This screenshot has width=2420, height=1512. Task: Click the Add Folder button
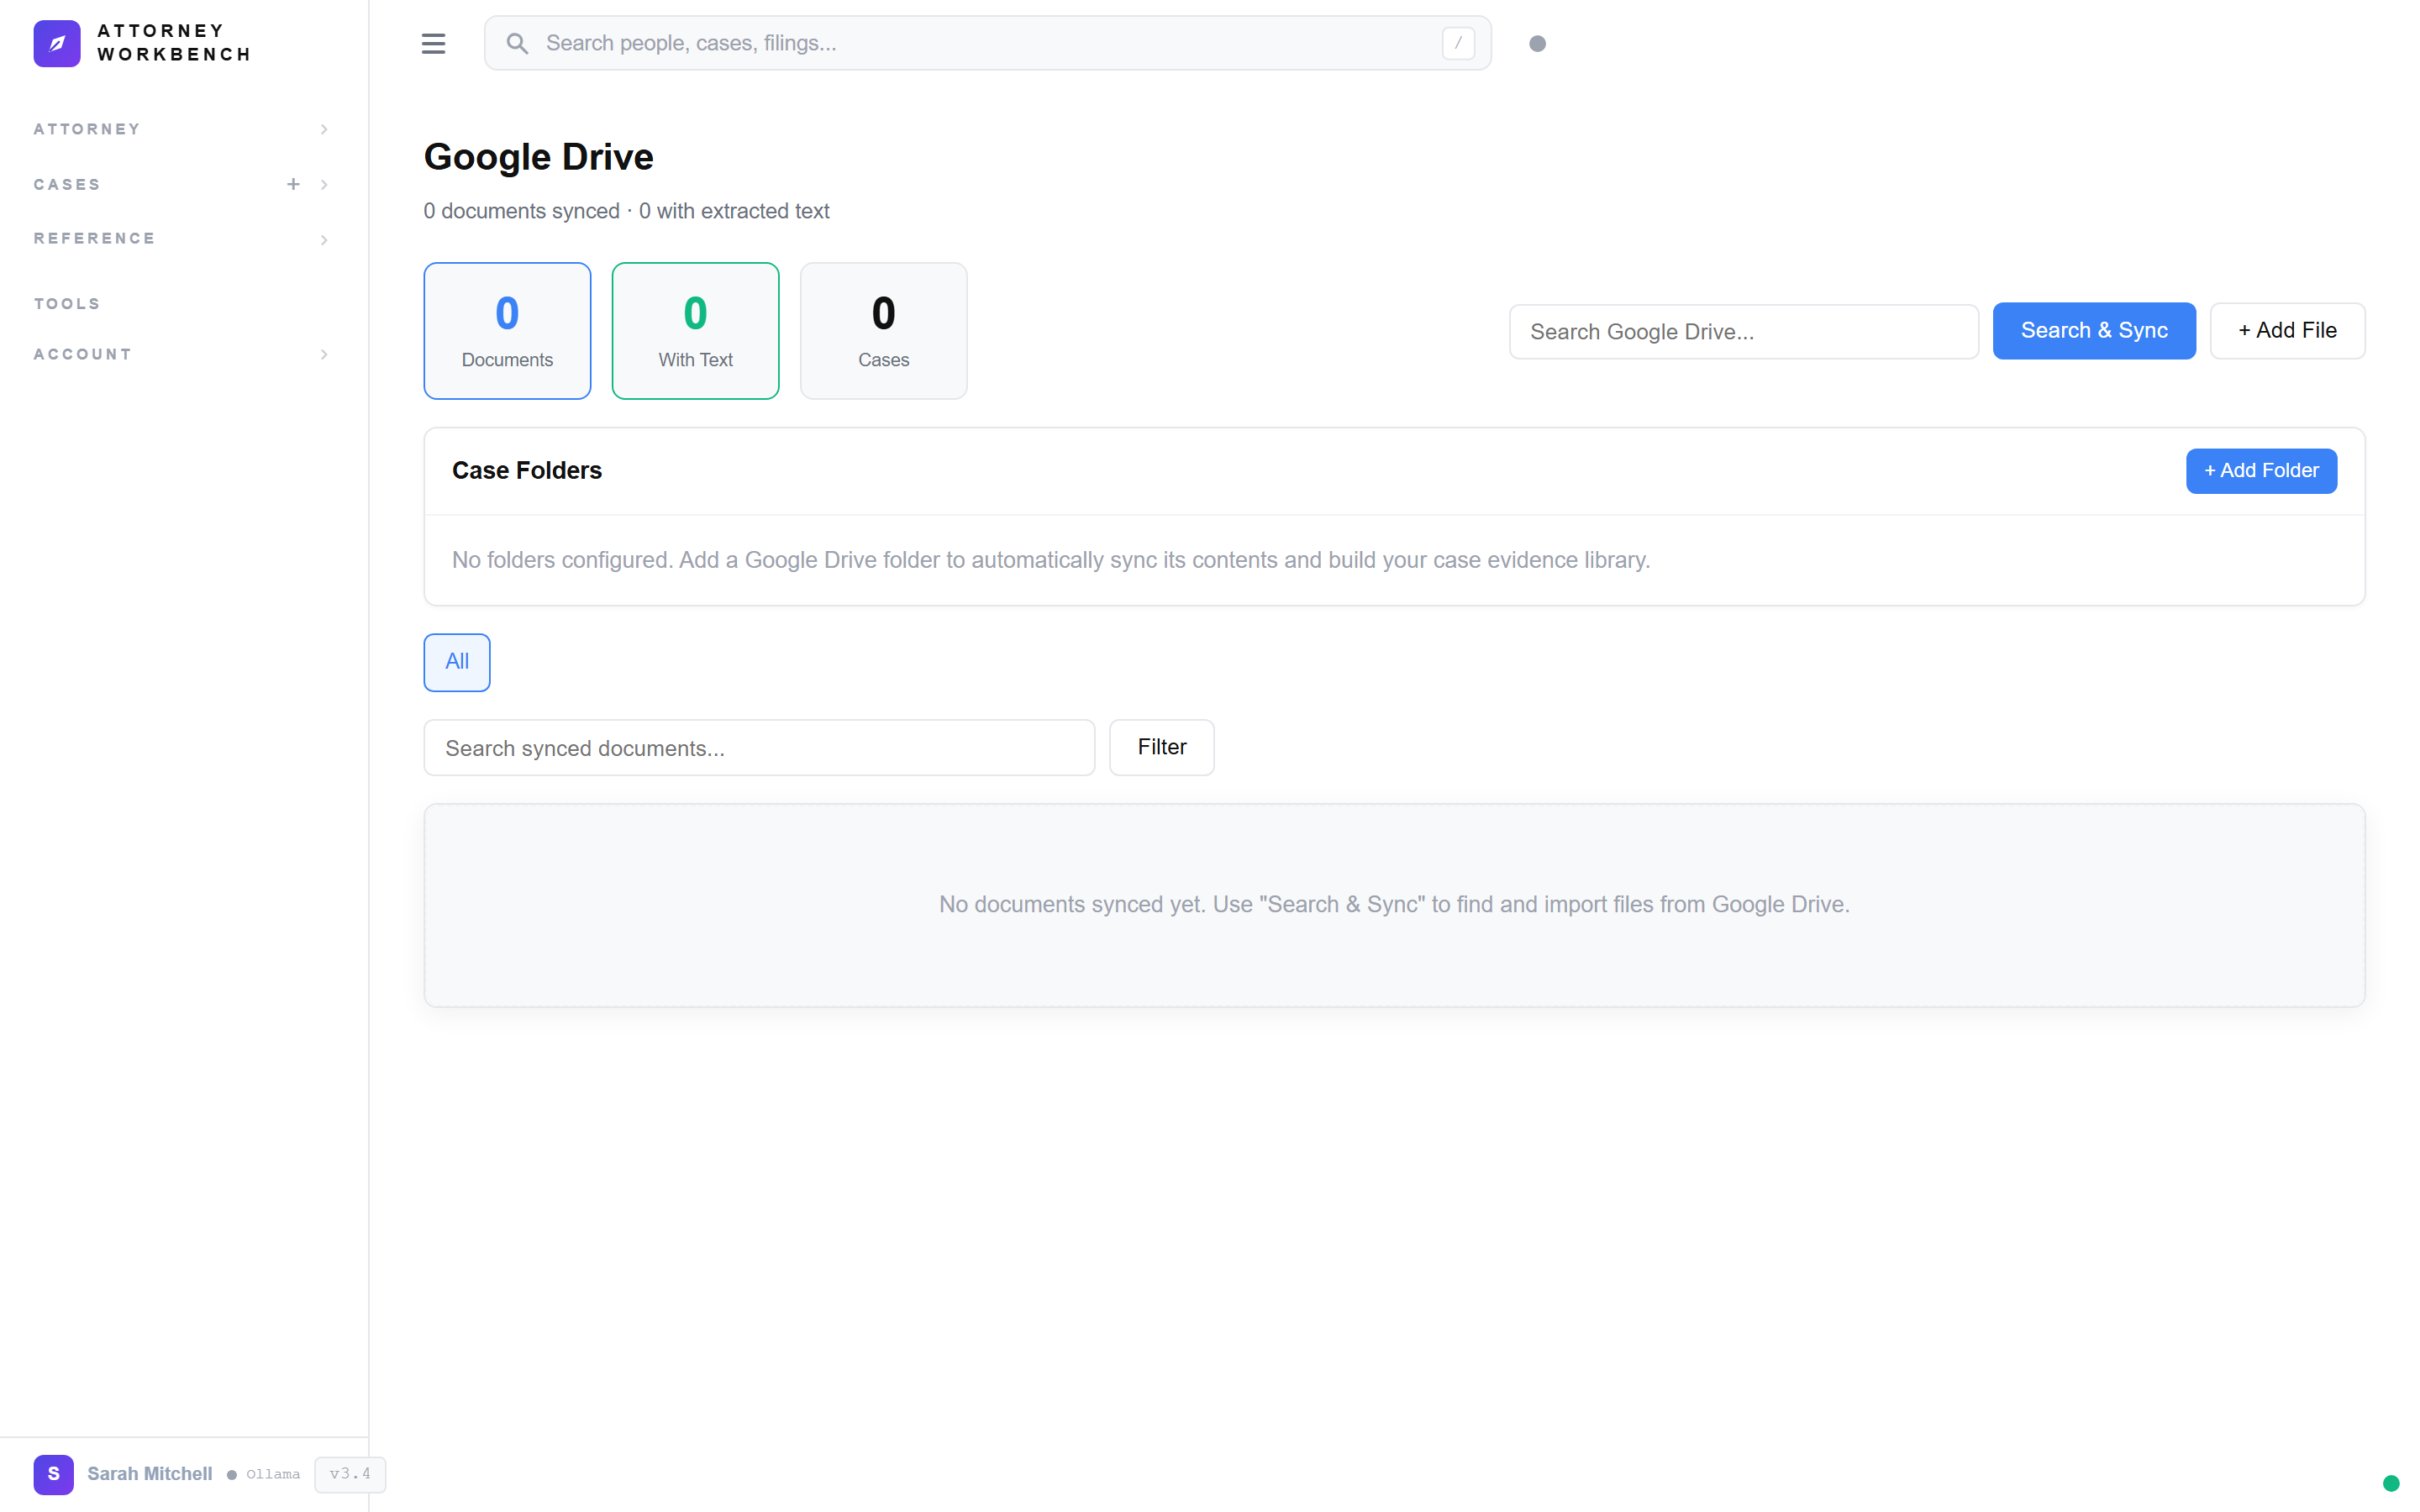[2261, 470]
